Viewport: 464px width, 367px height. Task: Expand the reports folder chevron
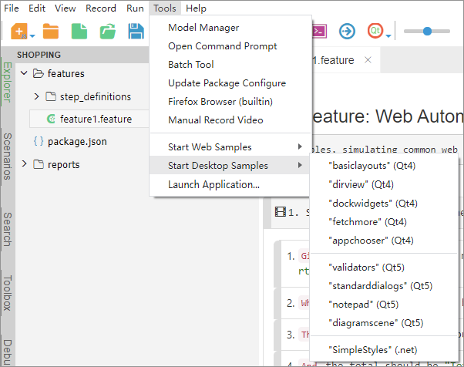pos(24,164)
